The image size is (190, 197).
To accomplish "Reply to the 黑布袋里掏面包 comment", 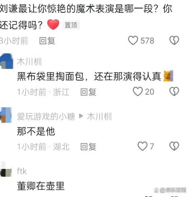I will pos(88,92).
